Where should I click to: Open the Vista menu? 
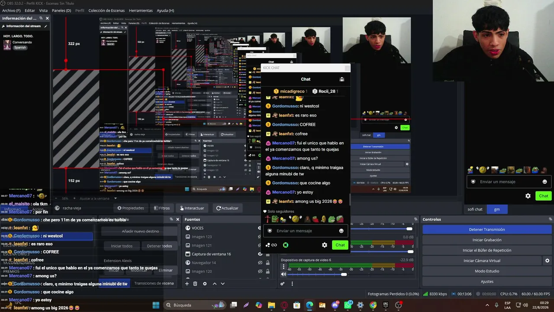click(43, 10)
